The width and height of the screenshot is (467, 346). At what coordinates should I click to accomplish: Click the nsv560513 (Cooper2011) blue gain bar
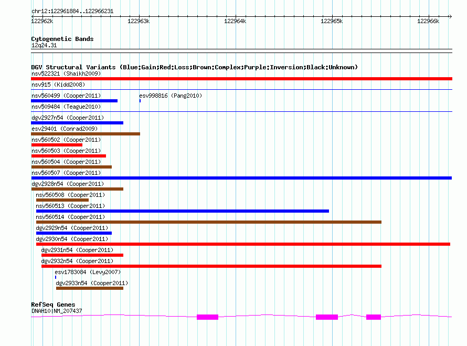[183, 211]
